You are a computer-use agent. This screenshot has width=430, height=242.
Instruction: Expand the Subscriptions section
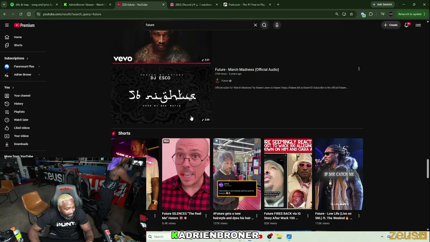tap(16, 58)
